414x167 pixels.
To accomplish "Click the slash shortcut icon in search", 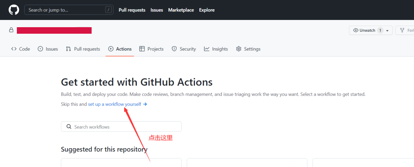I will [x=108, y=10].
